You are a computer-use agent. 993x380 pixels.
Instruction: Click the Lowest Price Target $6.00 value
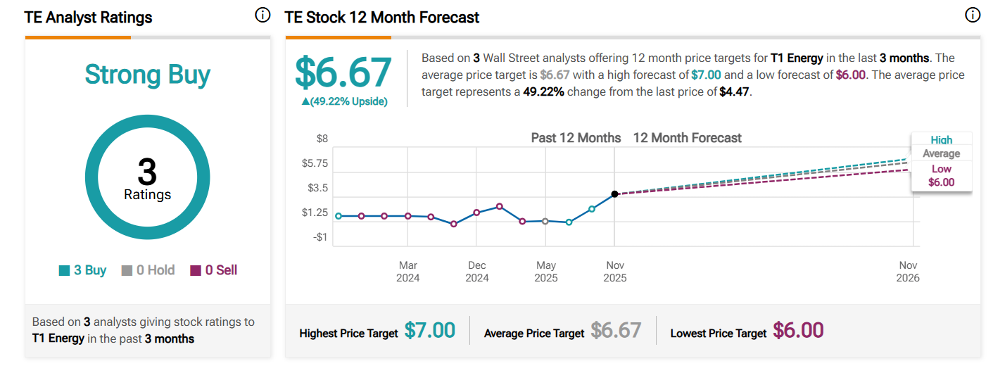click(x=798, y=330)
